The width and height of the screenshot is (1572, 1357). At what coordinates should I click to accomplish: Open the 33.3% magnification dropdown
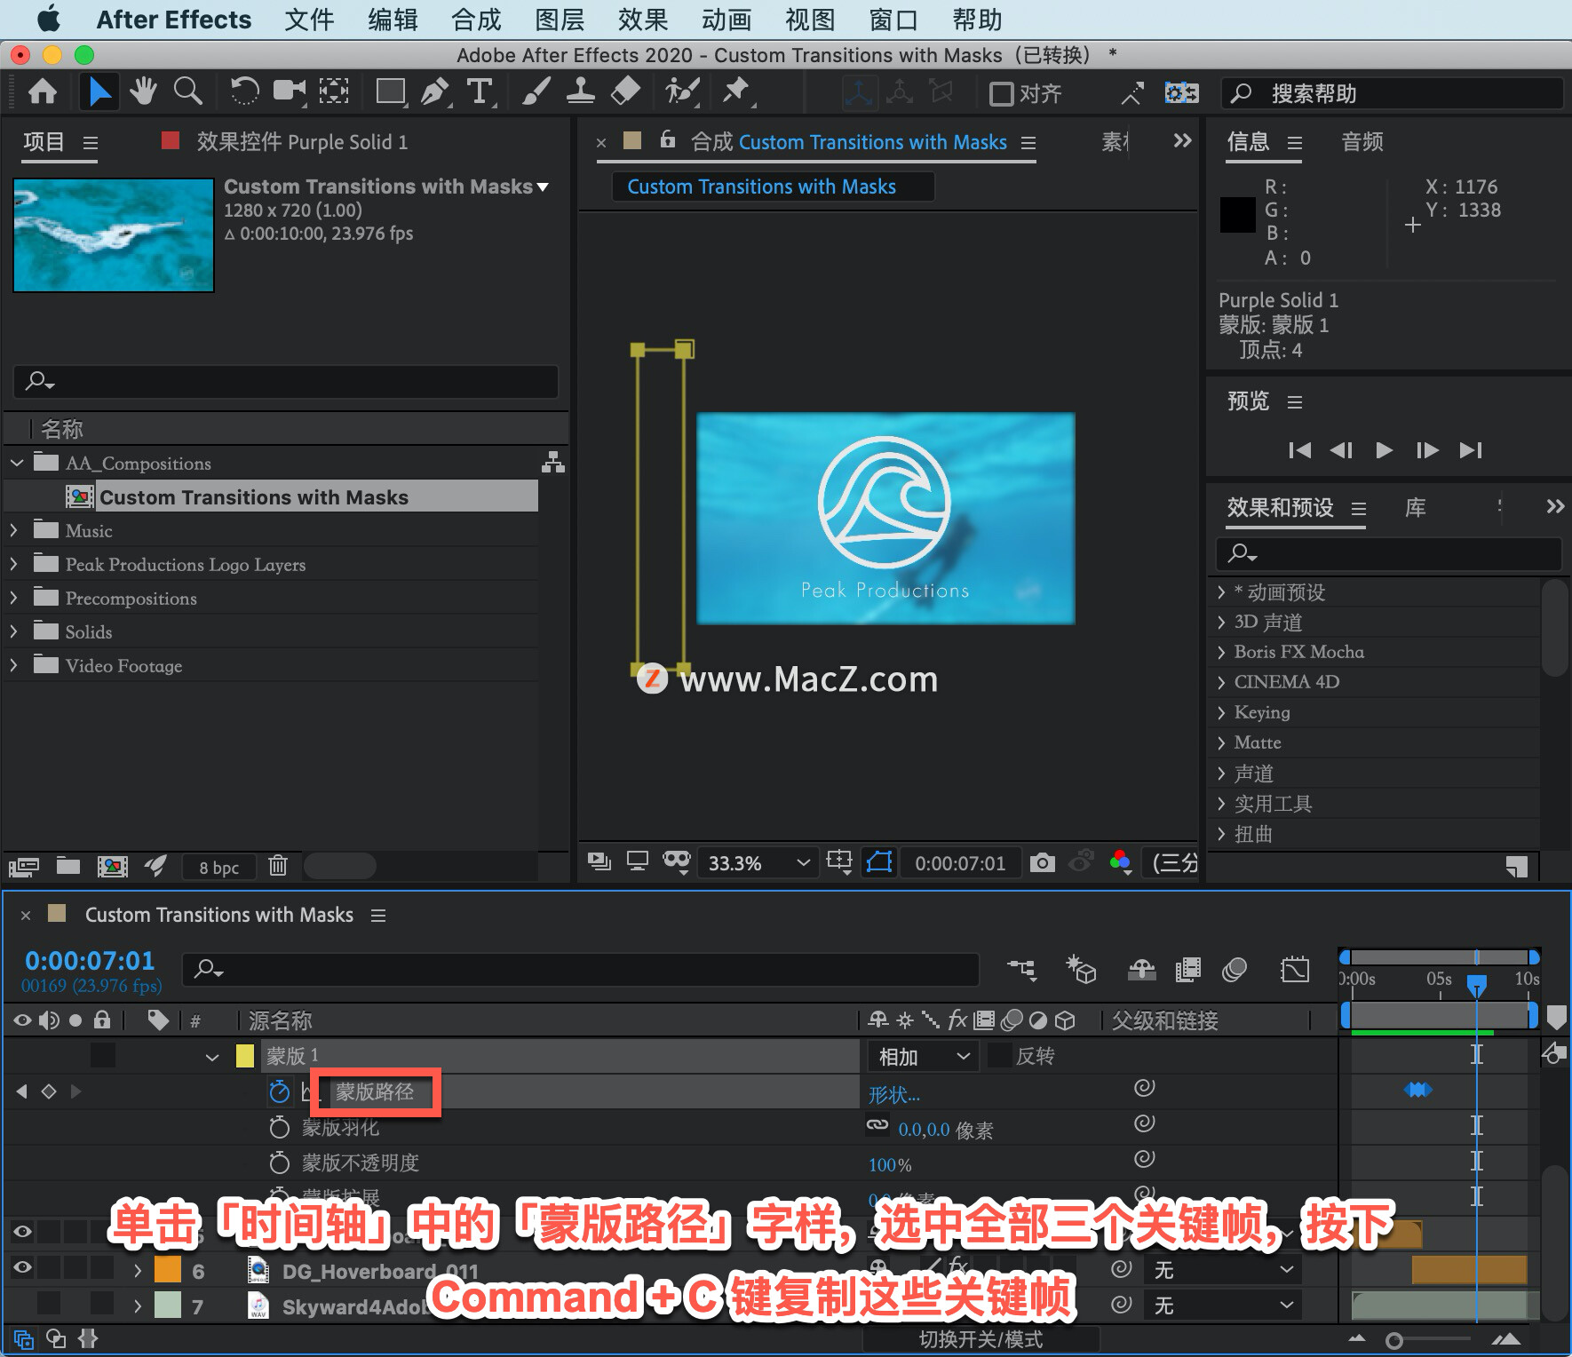click(758, 863)
